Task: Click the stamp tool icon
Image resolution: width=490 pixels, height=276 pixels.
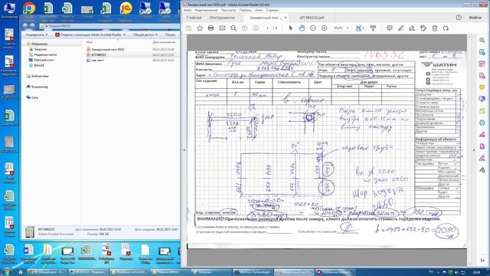Action: [423, 28]
